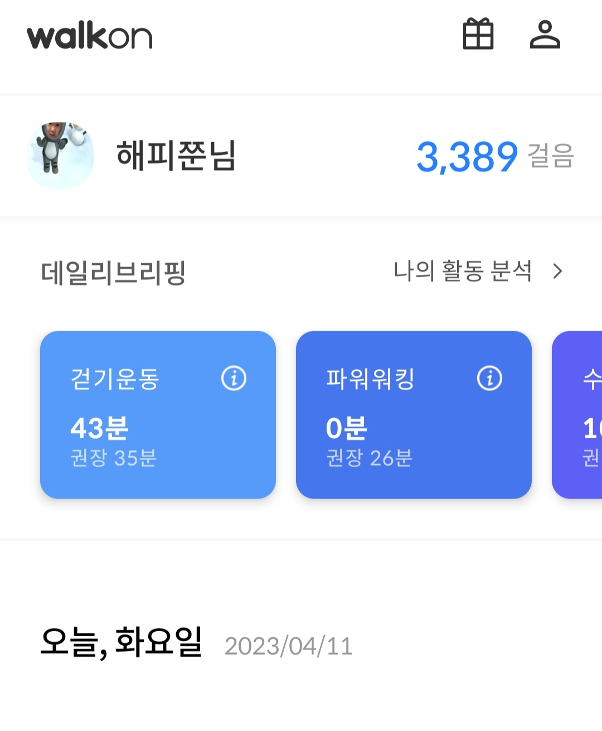Tap the 오늘, 화요일 heading
This screenshot has width=602, height=731.
click(x=121, y=642)
